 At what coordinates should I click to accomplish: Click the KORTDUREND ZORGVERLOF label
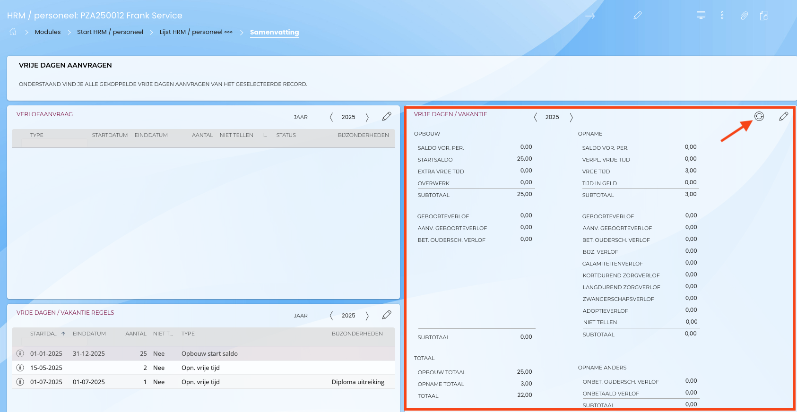[621, 275]
